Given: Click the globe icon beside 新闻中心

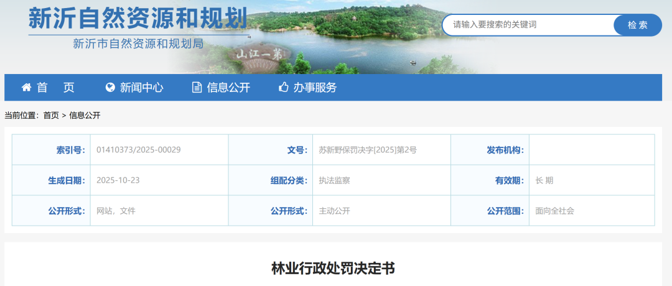Looking at the screenshot, I should 110,87.
